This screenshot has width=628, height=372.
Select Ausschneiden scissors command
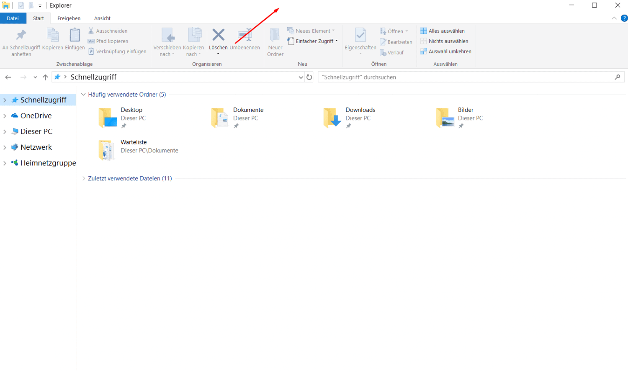(x=108, y=31)
